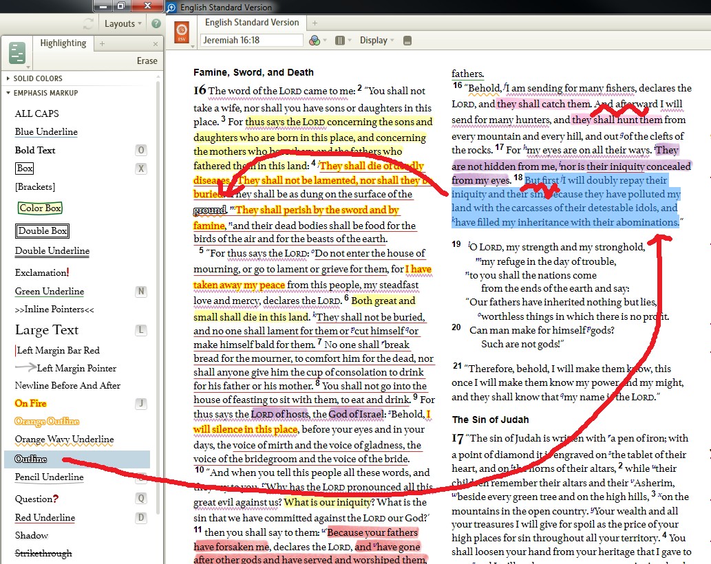Apply the Orange Wavy Underline style
711x564 pixels.
pos(65,440)
